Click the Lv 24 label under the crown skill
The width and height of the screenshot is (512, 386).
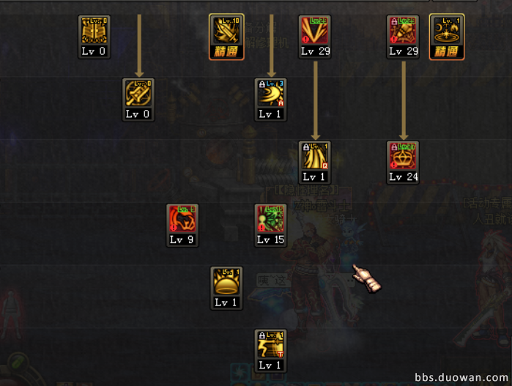404,177
